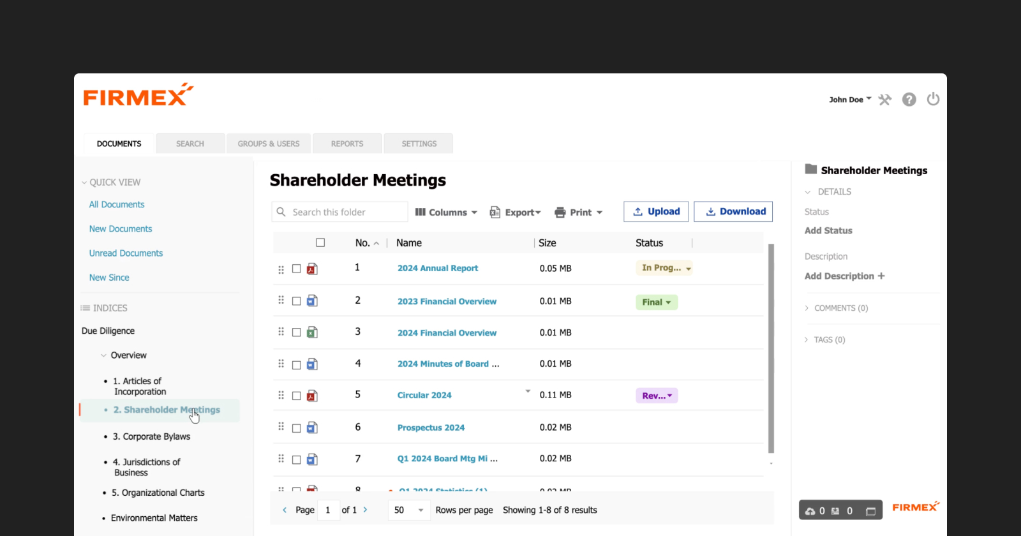Open the tools wrench icon in the header
This screenshot has width=1021, height=536.
pyautogui.click(x=884, y=100)
